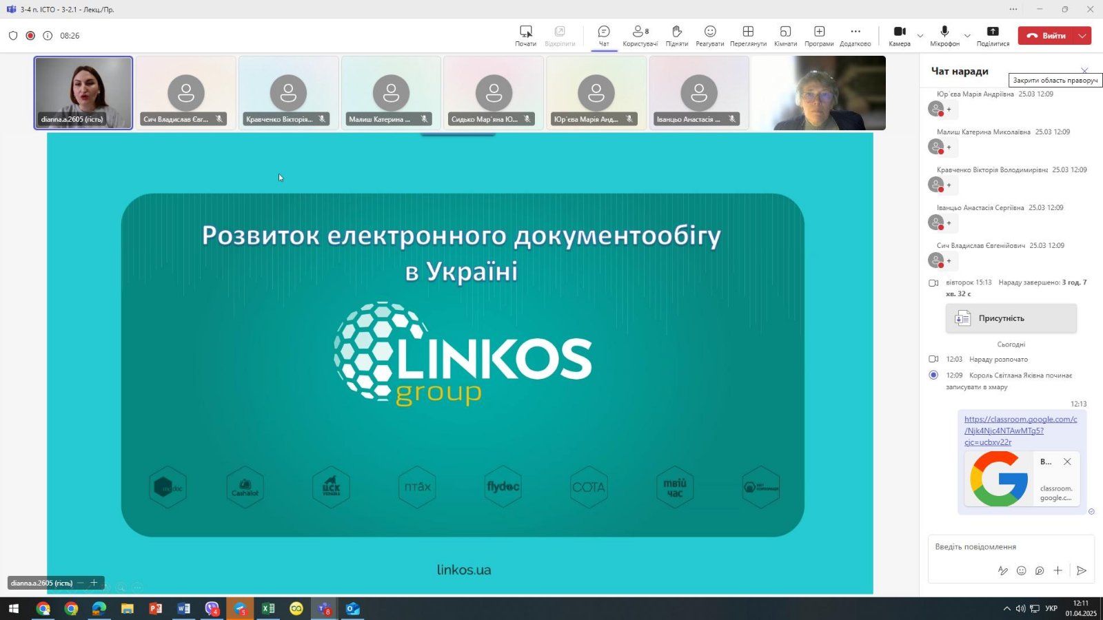Open Telegram from the taskbar

point(240,608)
